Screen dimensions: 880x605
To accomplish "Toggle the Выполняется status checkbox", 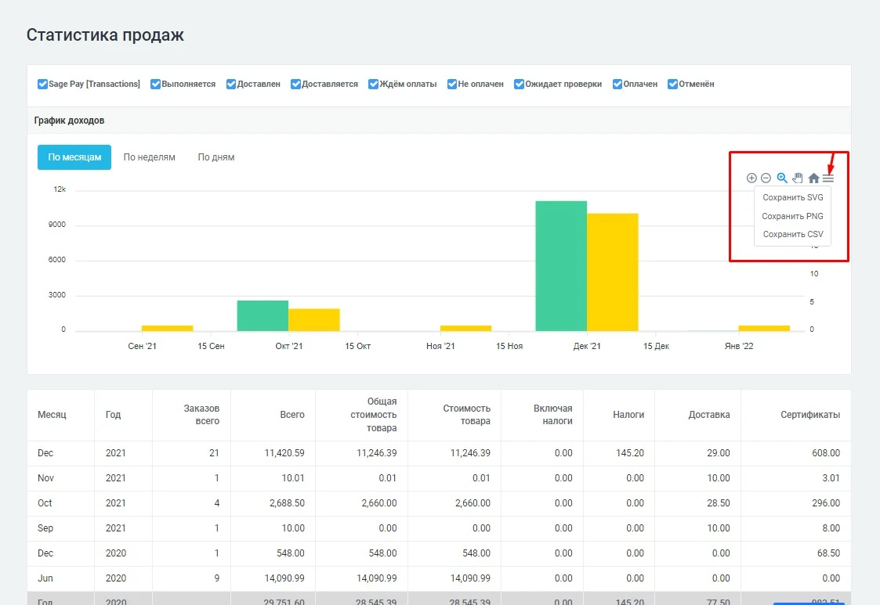I will [156, 85].
